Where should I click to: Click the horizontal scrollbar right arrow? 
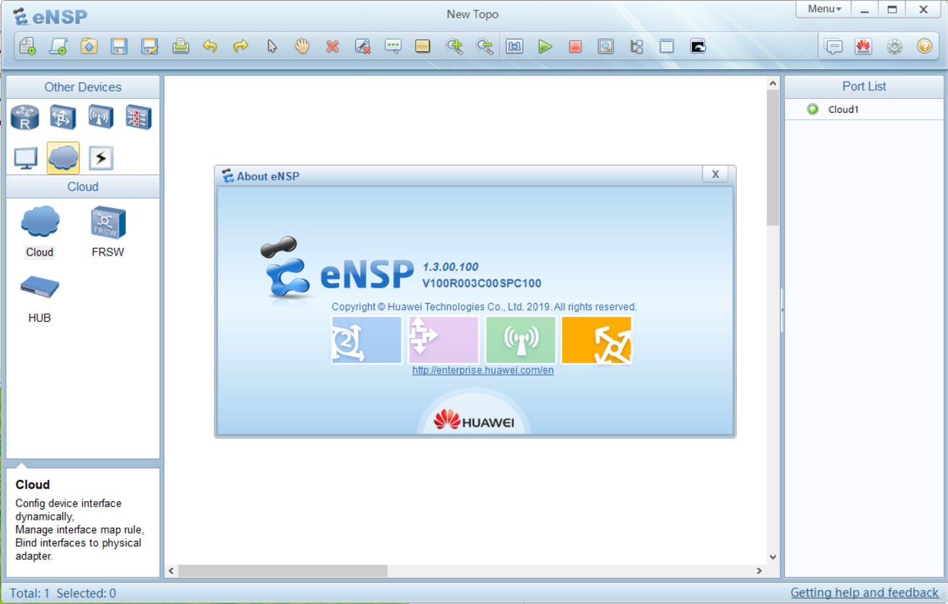point(759,571)
